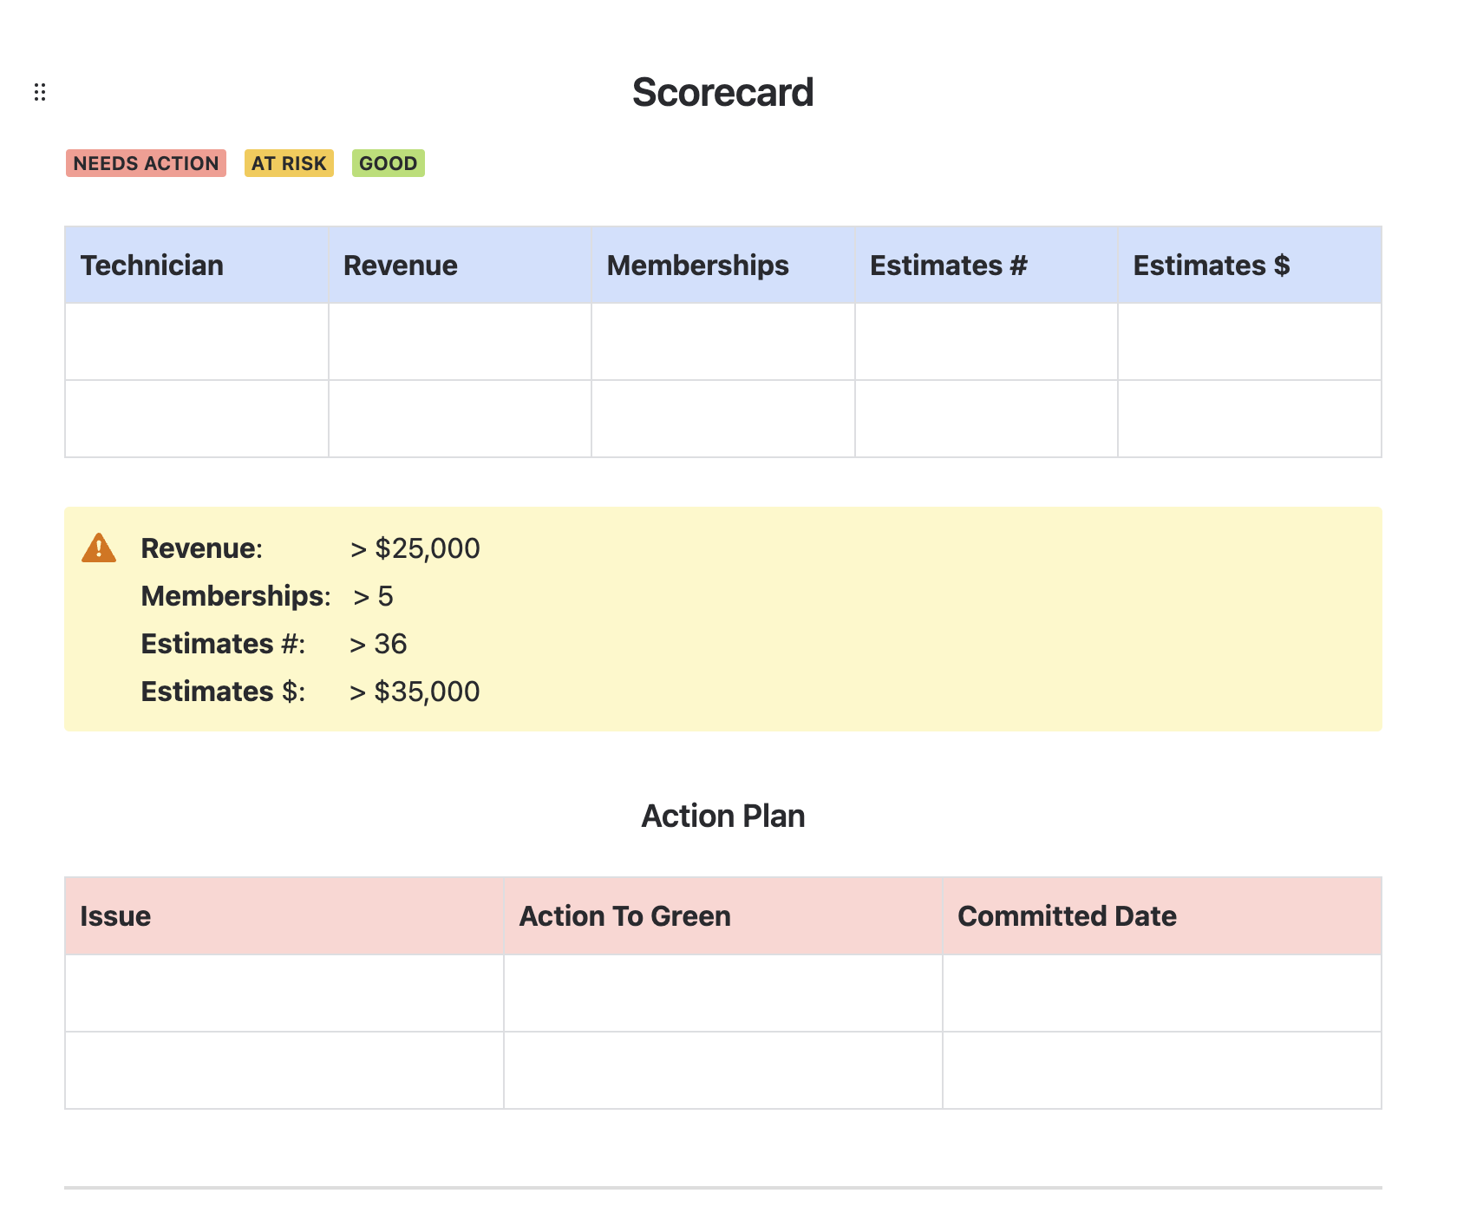Screen dimensions: 1457x1213
Task: Click the Action To Green column header
Action: [x=624, y=916]
